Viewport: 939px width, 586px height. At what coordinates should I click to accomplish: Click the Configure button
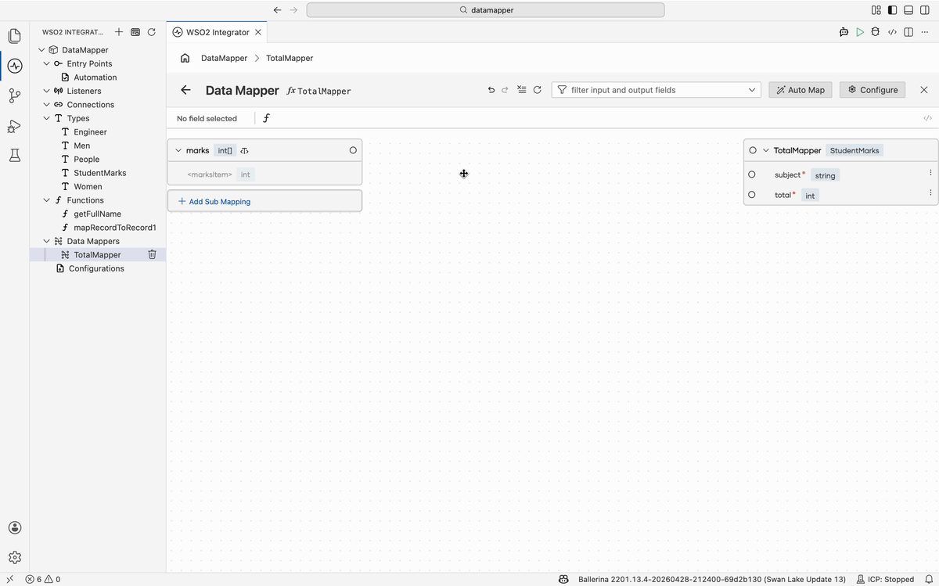pyautogui.click(x=872, y=90)
